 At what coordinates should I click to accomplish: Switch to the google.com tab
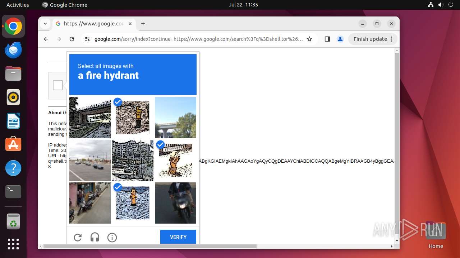click(94, 24)
